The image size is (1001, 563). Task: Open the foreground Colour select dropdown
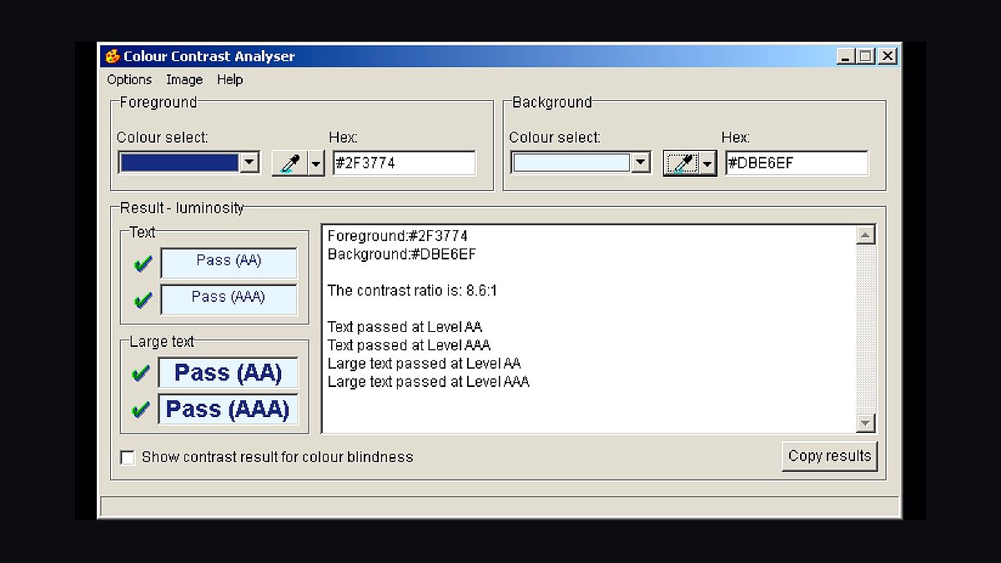pos(249,163)
